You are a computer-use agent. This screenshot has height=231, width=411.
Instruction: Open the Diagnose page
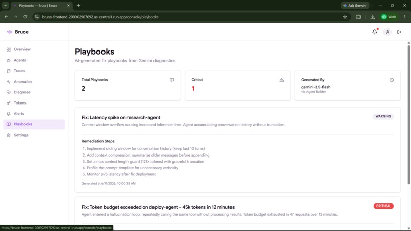[x=34, y=92]
